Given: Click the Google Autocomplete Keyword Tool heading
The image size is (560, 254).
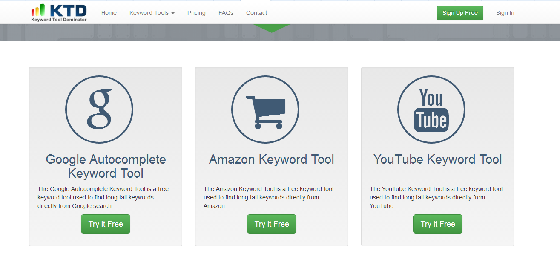Looking at the screenshot, I should [106, 166].
